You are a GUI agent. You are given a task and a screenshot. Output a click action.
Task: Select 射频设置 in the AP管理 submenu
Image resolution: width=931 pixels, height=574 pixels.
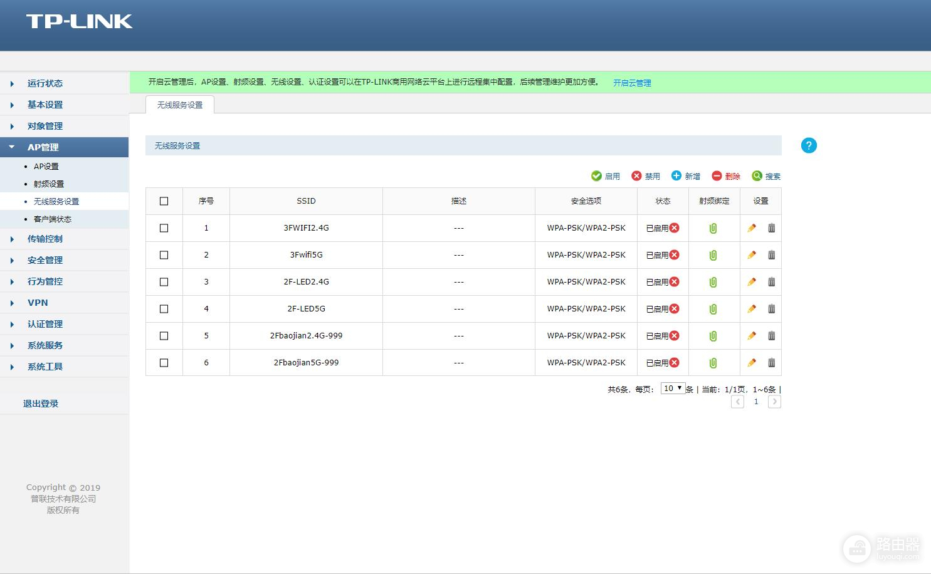(49, 184)
